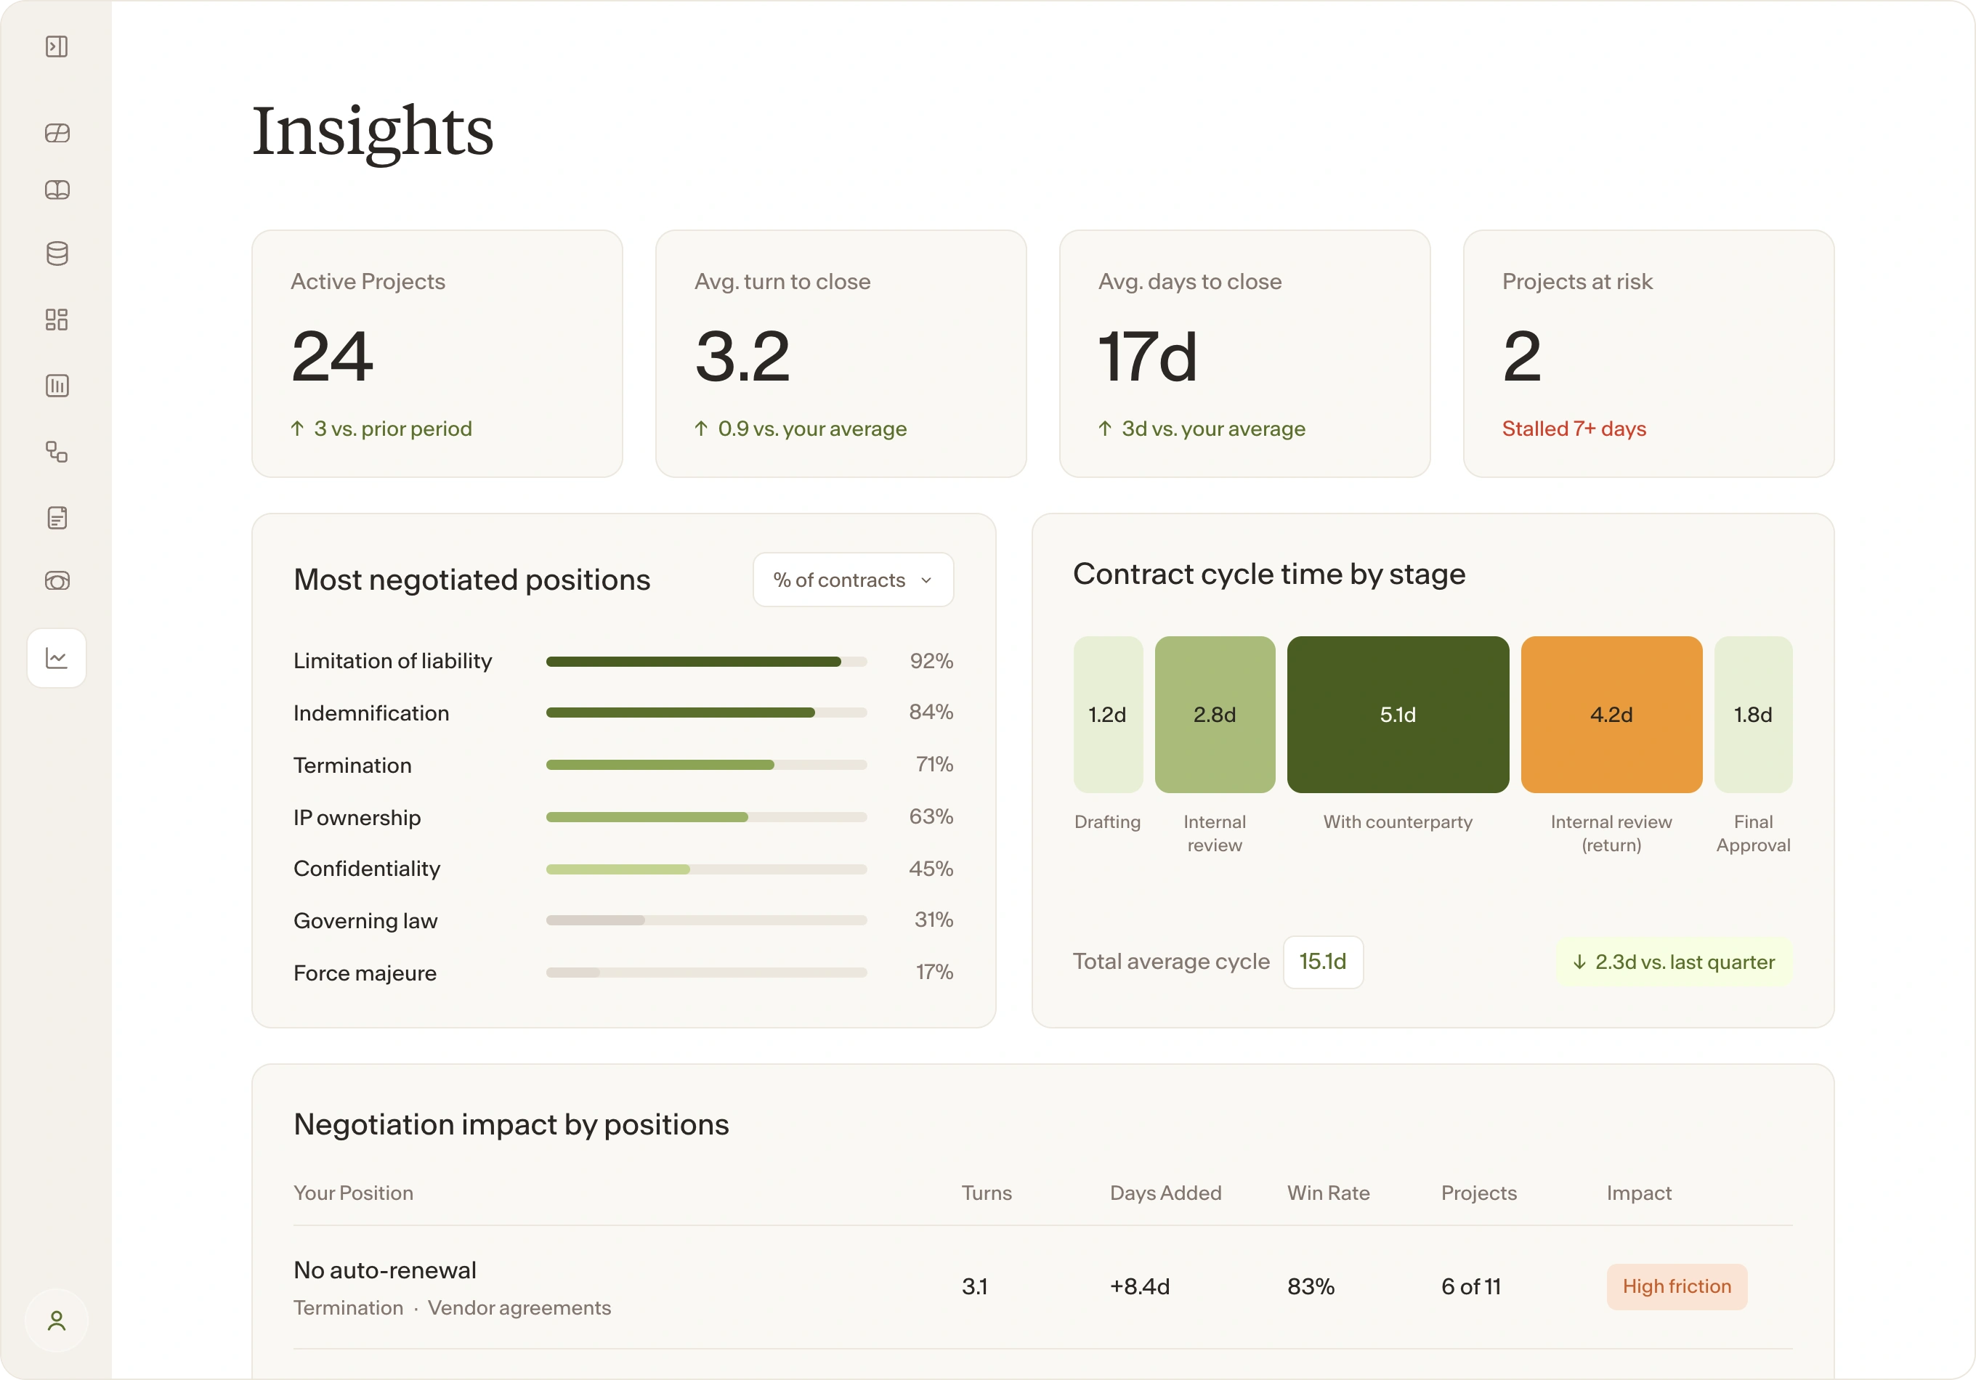
Task: Click the Contract cycle time by stage heading
Action: pos(1268,574)
